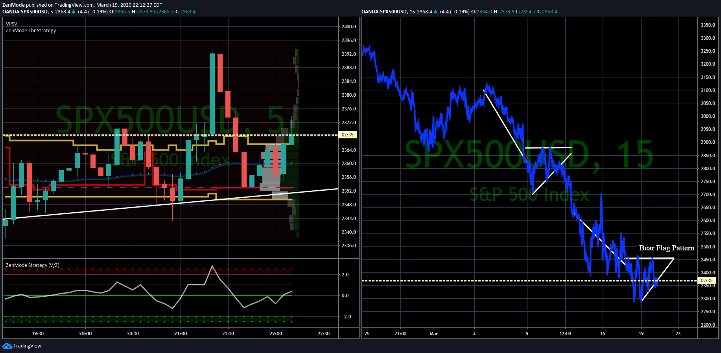Screen dimensions: 721x353
Task: Click the Mar date label on the 15-minute chart
Action: point(434,334)
